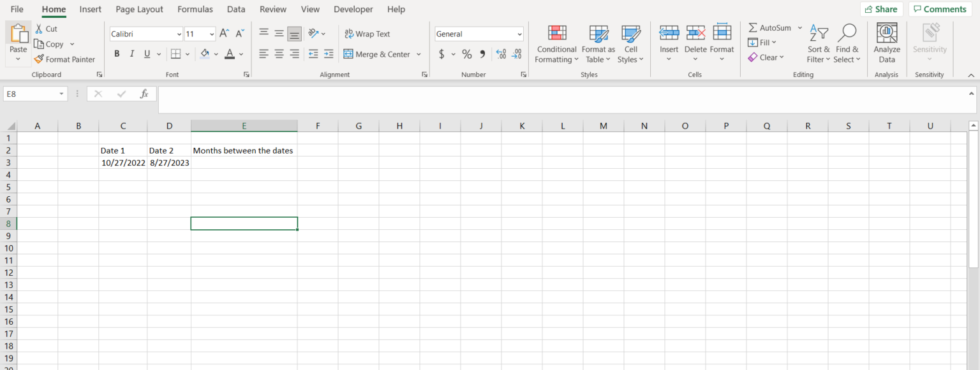Screen dimensions: 980x370
Task: Open Find & Select
Action: pyautogui.click(x=847, y=44)
